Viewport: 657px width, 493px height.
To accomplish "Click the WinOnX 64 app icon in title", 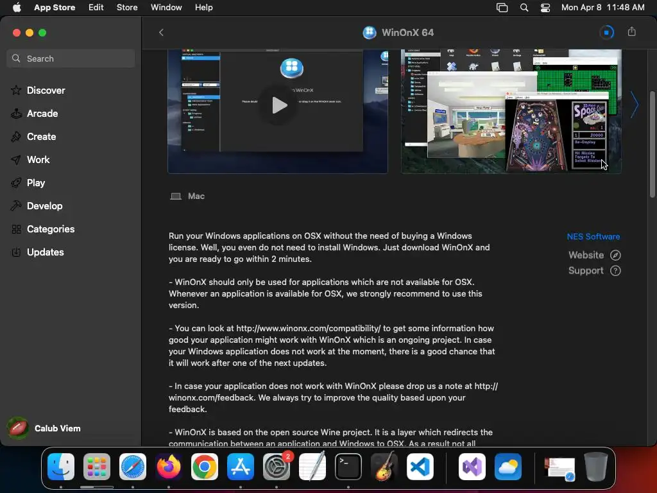I will click(369, 32).
